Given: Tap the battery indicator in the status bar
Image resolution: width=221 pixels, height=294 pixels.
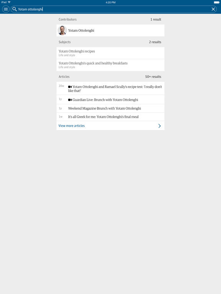Looking at the screenshot, I should pos(216,2).
